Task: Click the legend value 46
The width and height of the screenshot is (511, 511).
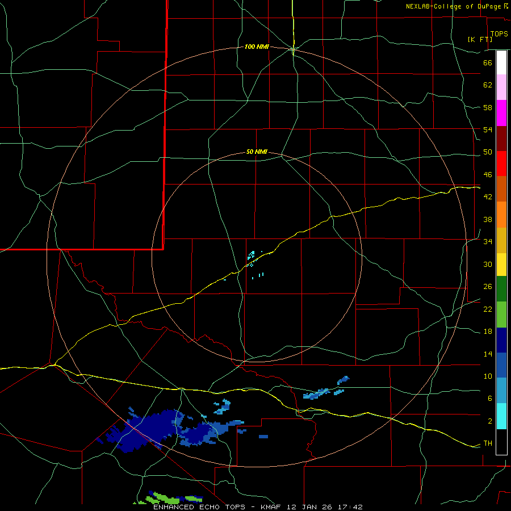Action: [488, 174]
